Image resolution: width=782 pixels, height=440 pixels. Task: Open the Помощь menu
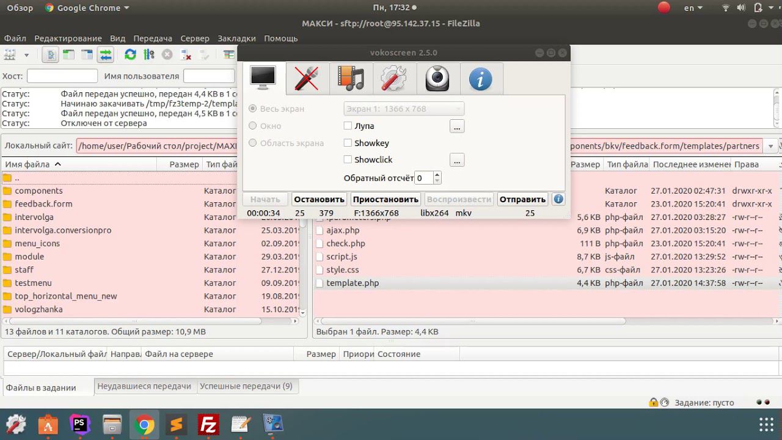pyautogui.click(x=280, y=38)
